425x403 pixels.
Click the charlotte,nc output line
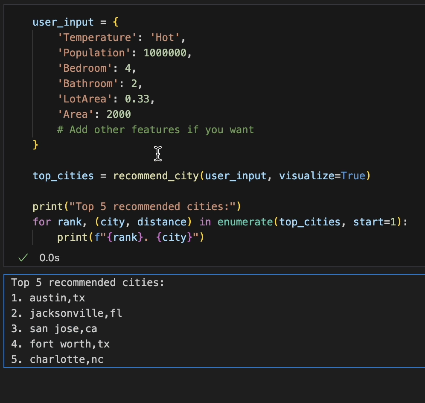click(66, 359)
